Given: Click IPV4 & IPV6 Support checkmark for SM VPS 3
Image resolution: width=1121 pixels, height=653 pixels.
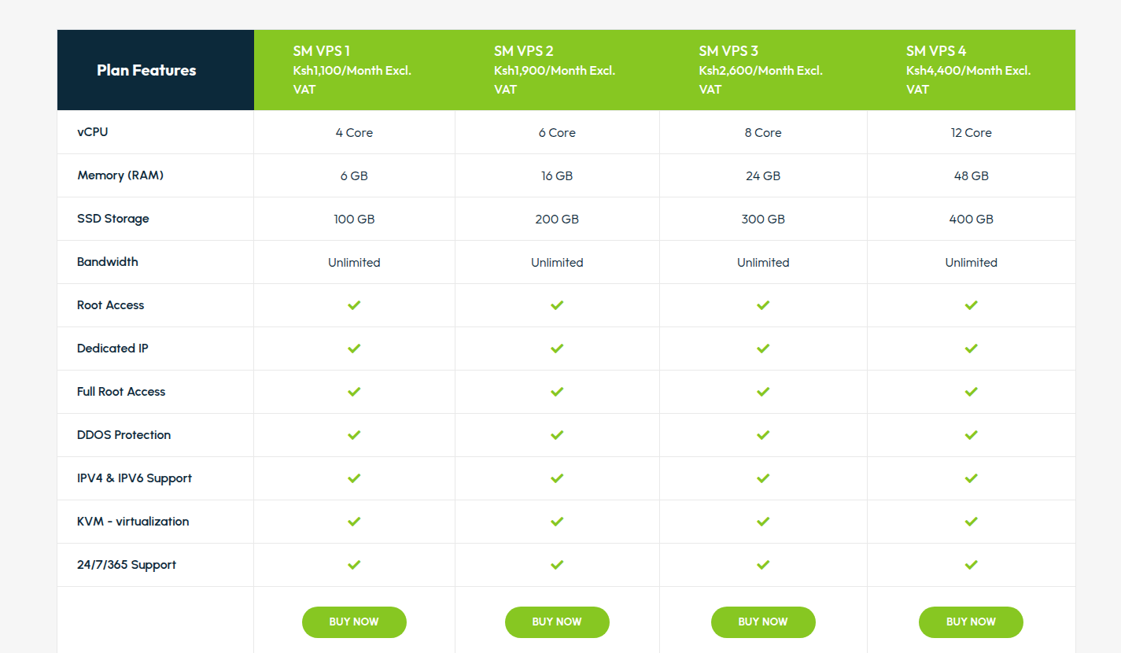Looking at the screenshot, I should pos(763,478).
